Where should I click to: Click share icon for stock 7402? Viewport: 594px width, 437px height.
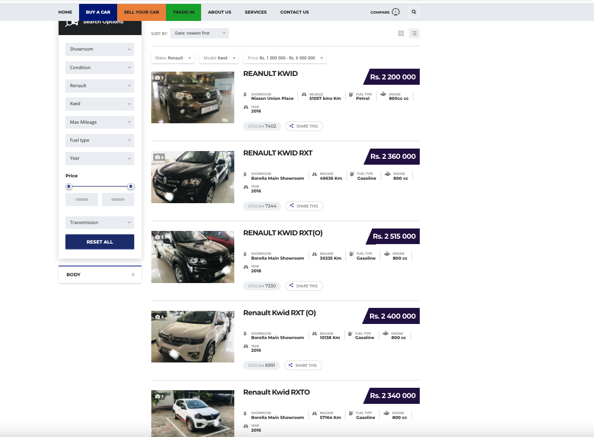291,126
